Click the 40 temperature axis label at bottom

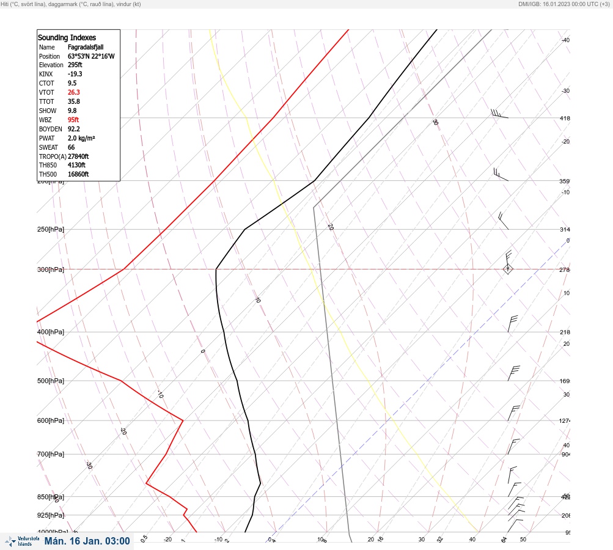pos(472,540)
